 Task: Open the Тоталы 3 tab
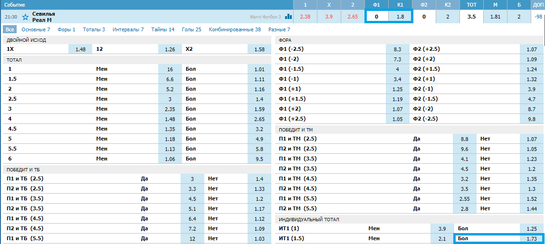94,29
